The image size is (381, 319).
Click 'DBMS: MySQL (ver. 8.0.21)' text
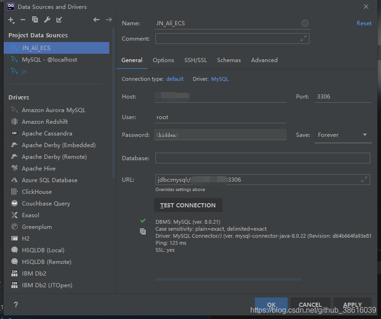point(188,222)
